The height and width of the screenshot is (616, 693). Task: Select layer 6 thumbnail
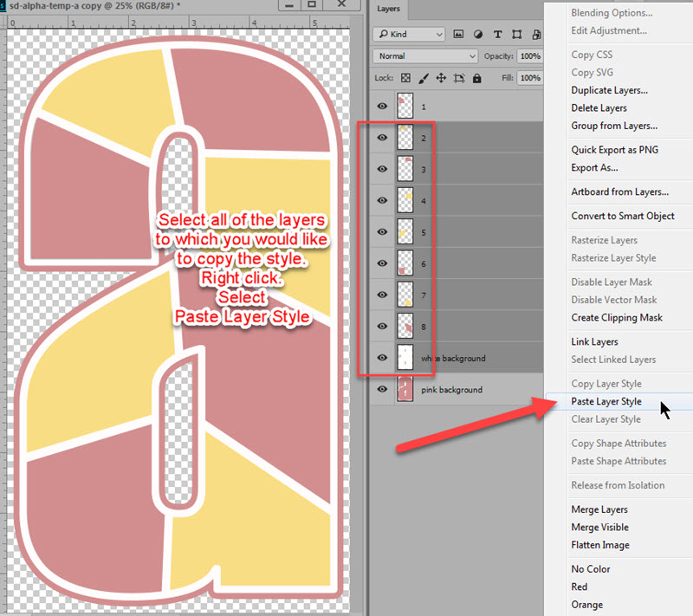coord(405,263)
